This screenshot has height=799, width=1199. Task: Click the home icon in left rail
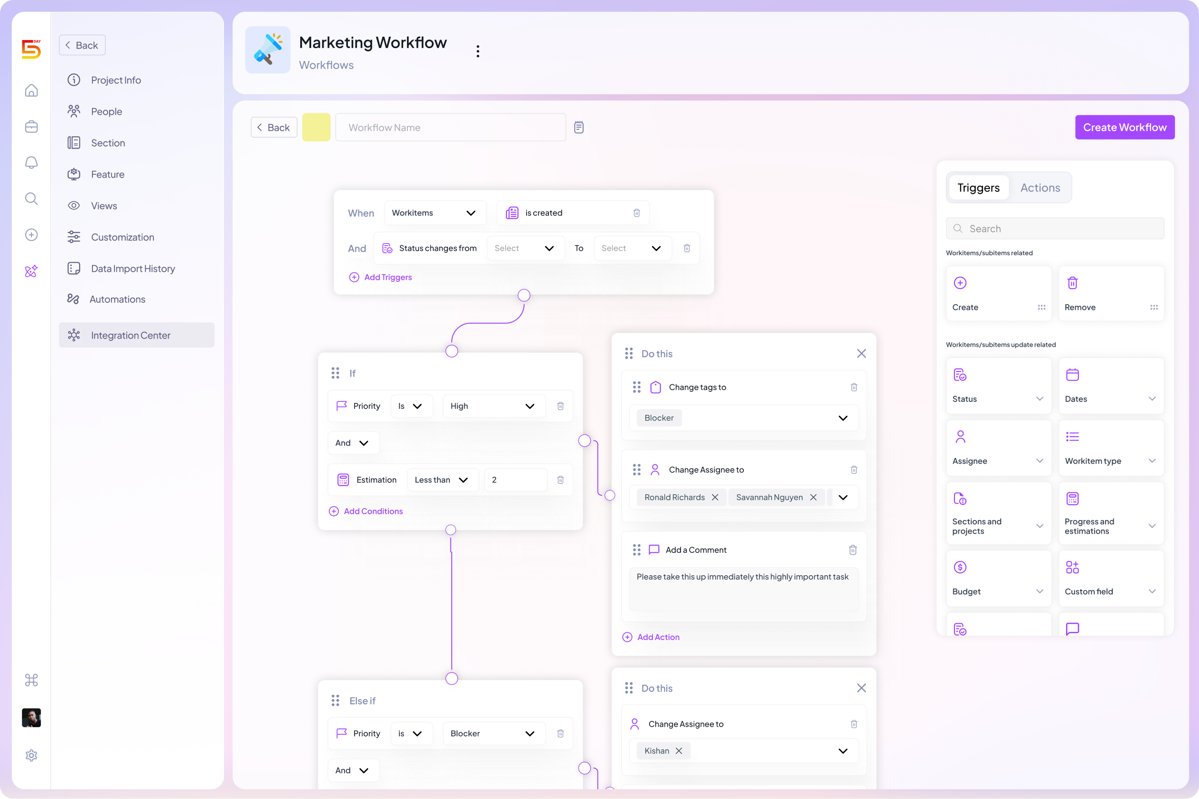pos(31,90)
